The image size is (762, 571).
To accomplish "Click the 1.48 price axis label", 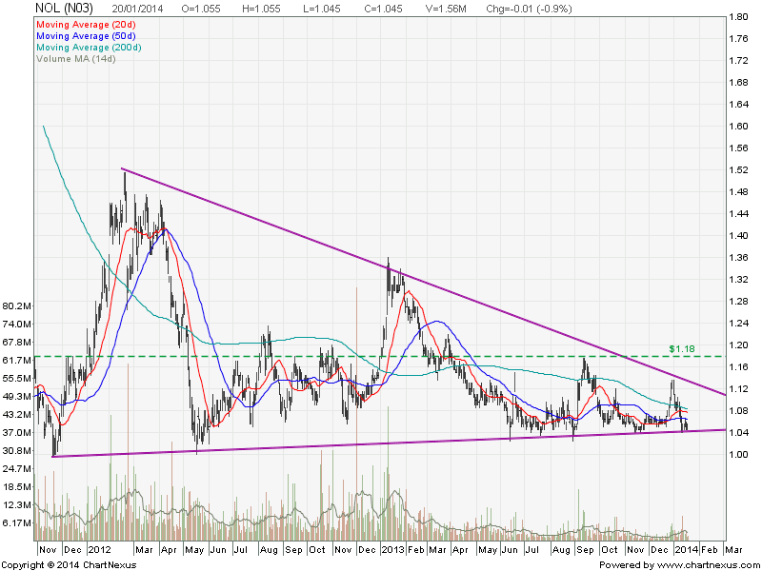I will point(739,192).
